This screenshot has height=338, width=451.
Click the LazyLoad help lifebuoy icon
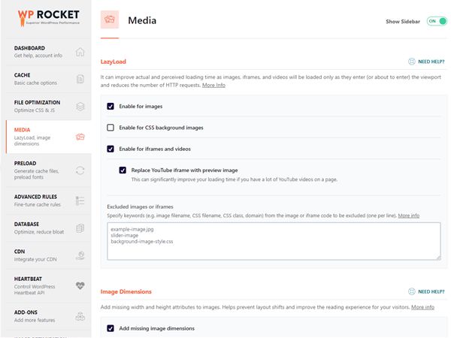click(x=412, y=62)
